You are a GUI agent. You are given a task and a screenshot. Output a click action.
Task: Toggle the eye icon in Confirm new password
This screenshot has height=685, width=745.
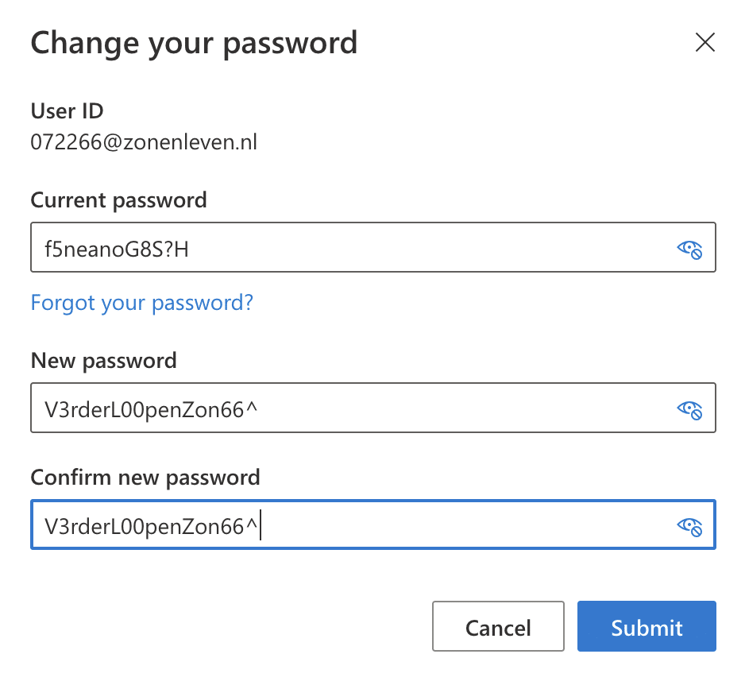[x=689, y=526]
